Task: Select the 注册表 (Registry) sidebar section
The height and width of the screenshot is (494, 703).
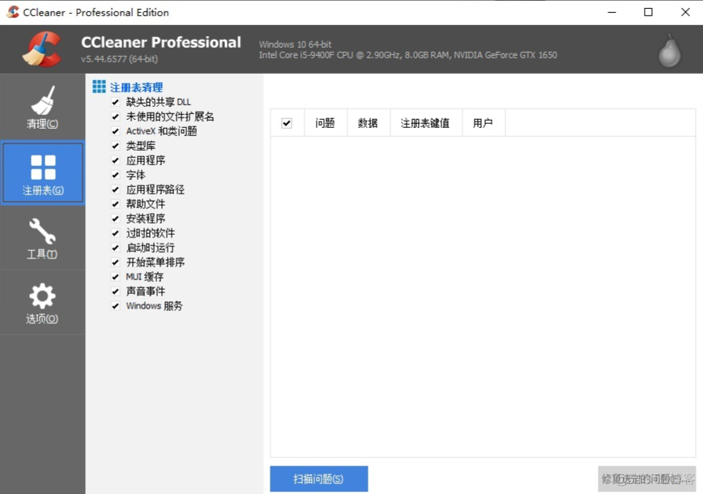Action: click(x=43, y=173)
